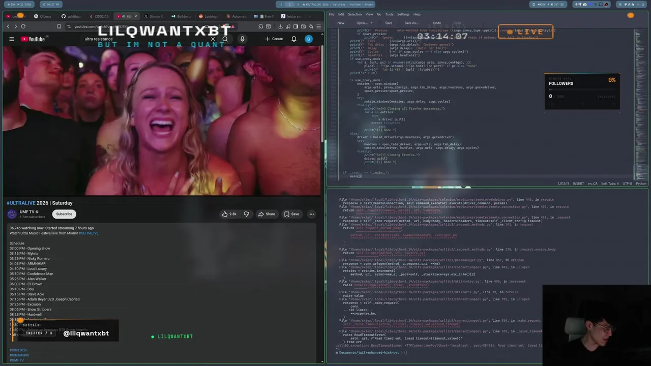Click Save As... in editor toolbar
The image size is (651, 366).
[x=411, y=23]
